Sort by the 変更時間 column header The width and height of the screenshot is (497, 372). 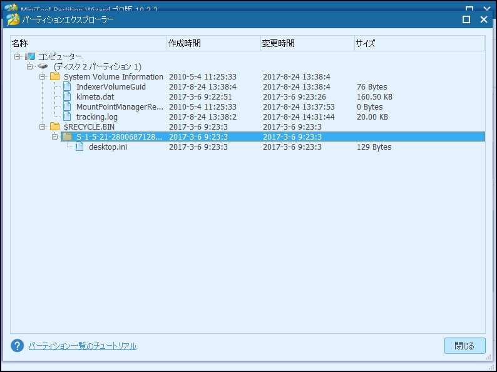(x=307, y=43)
